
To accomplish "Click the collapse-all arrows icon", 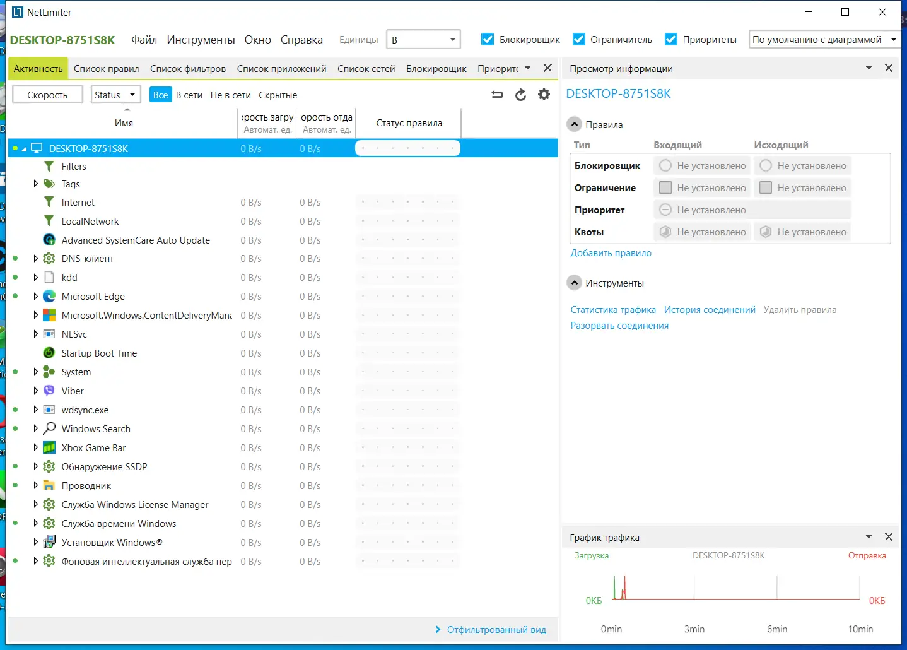I will 497,95.
